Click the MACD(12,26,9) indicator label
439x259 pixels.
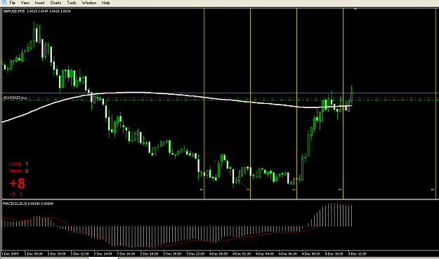click(27, 204)
